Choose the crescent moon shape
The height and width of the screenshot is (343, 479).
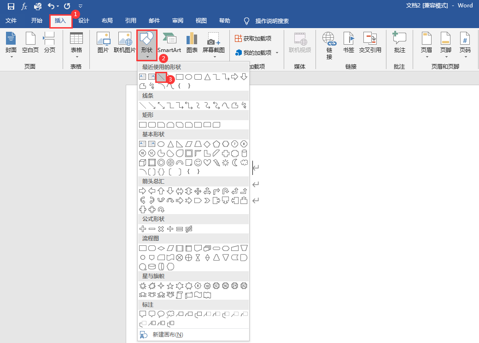235,163
